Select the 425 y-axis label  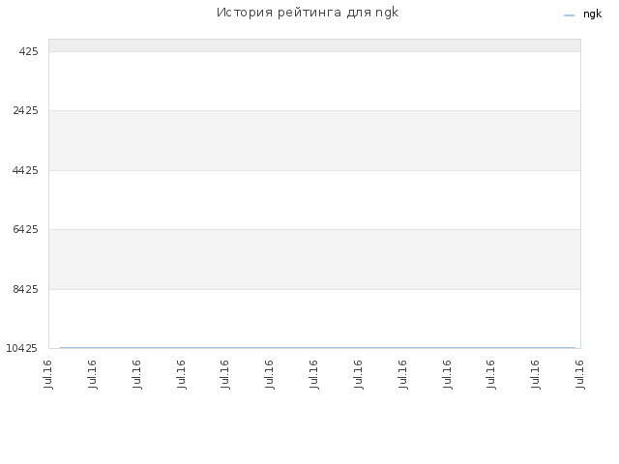[28, 51]
